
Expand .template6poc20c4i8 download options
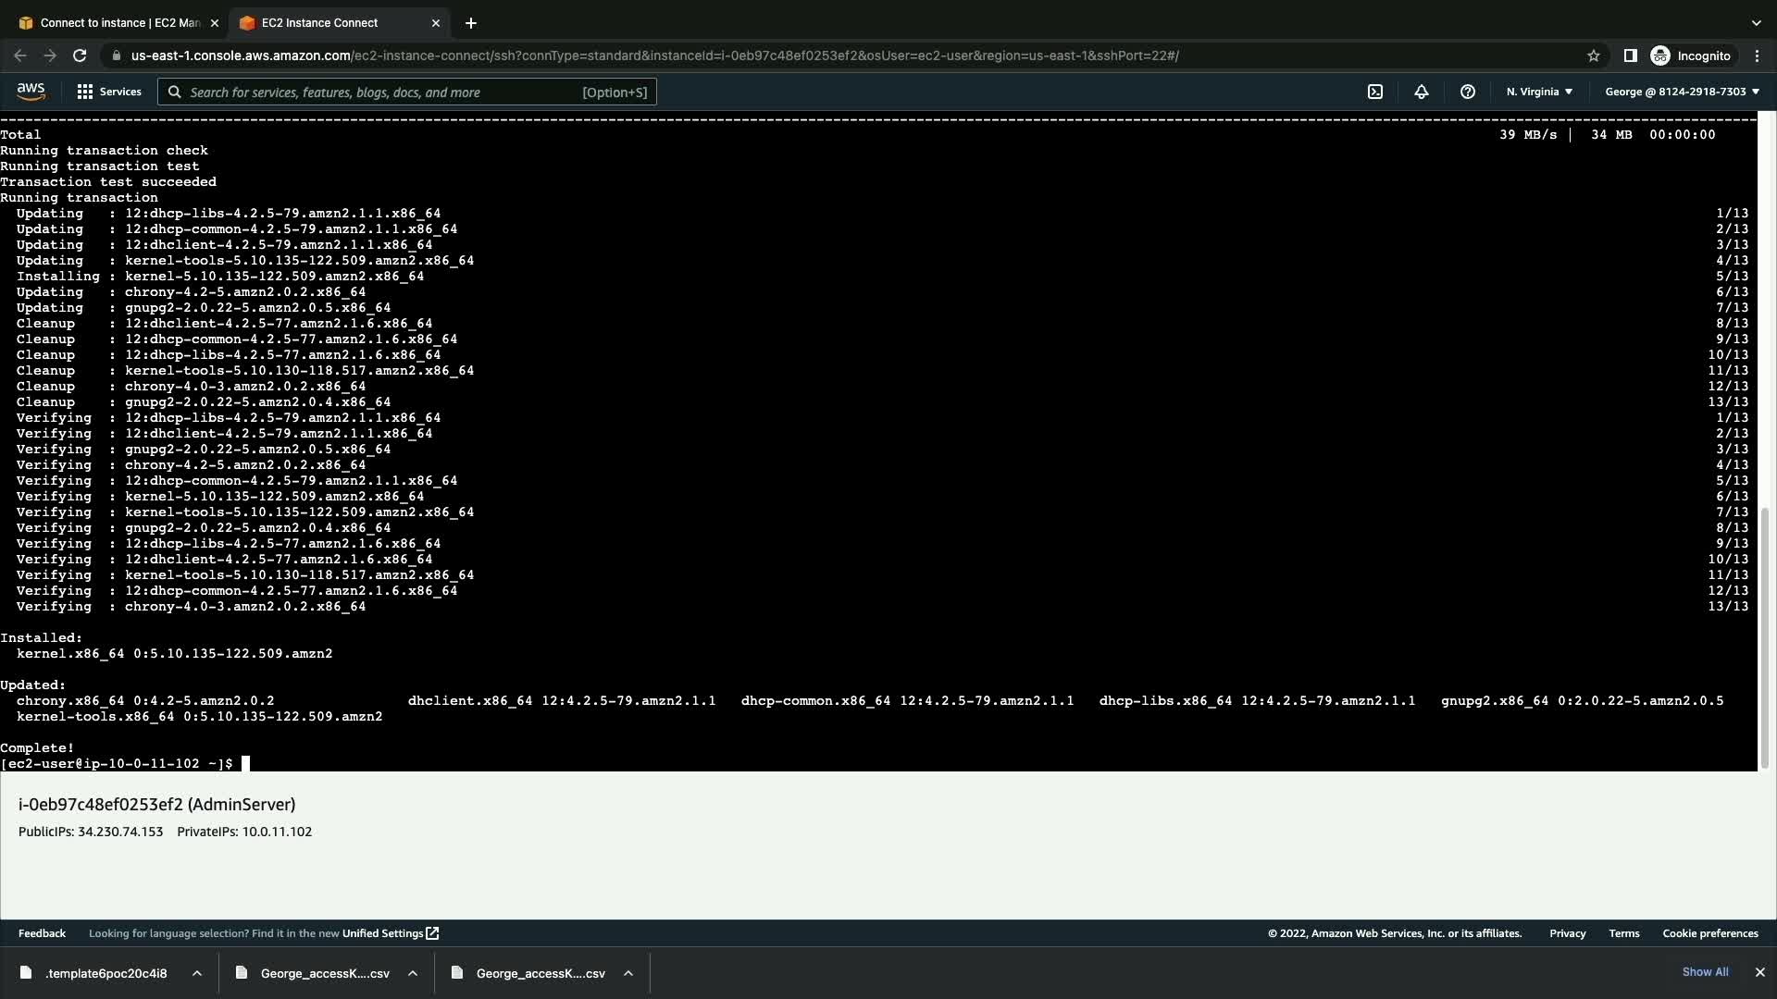[x=197, y=973]
